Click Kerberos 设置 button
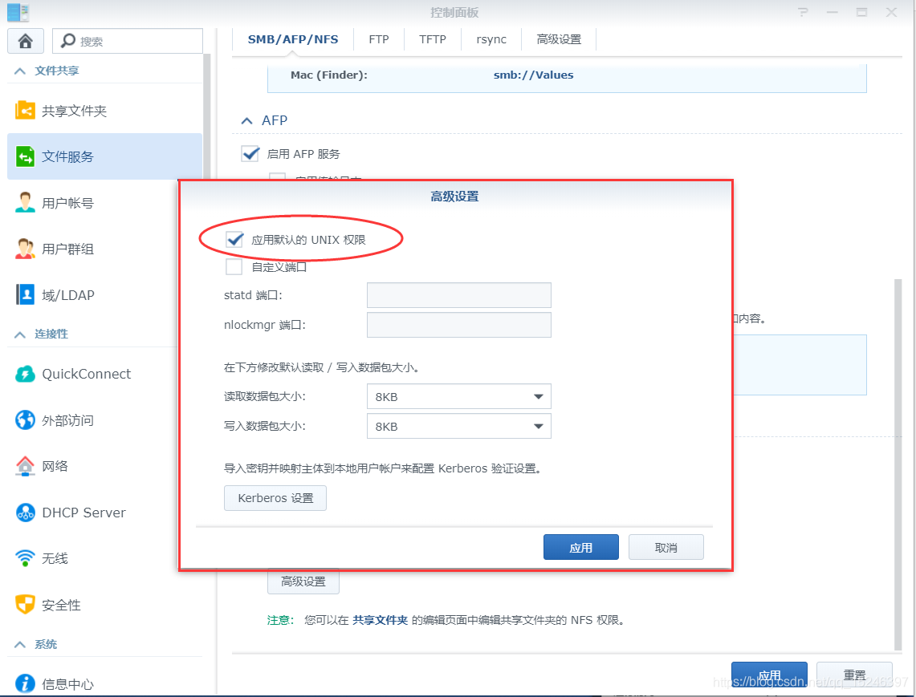Screen dimensions: 916x697 click(x=275, y=498)
